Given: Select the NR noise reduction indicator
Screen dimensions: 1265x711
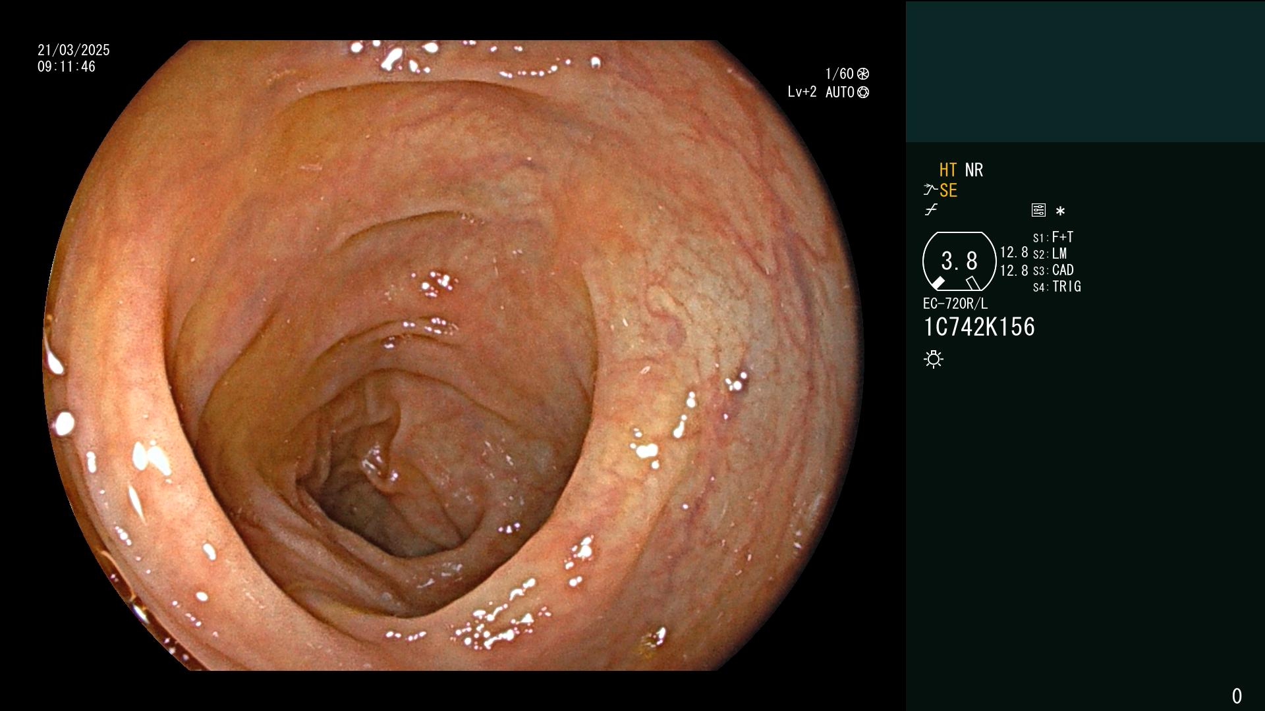Looking at the screenshot, I should click(x=974, y=170).
